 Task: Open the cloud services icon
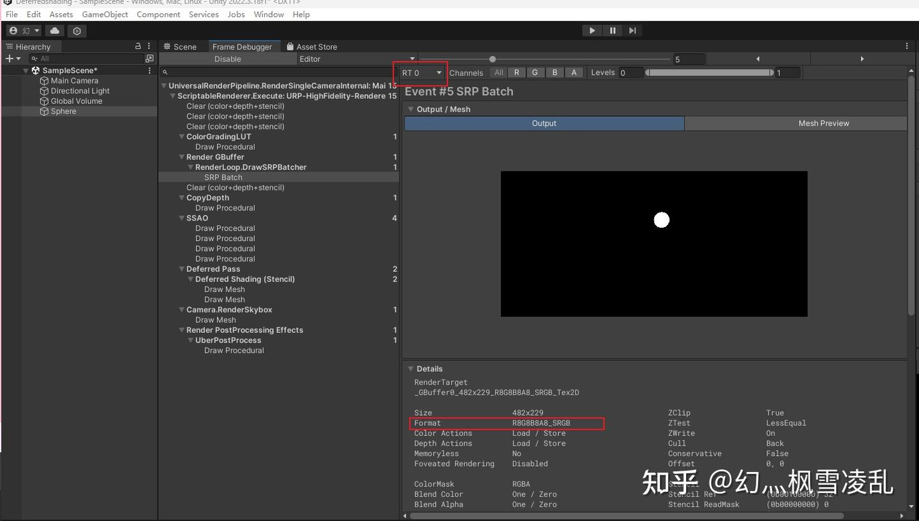click(x=55, y=31)
